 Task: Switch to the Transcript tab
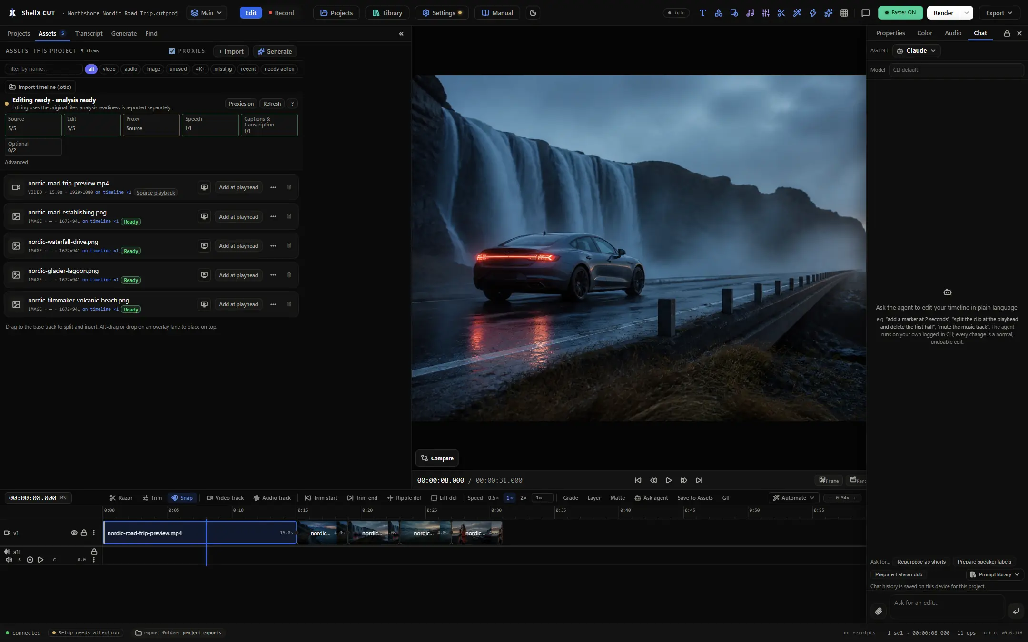(89, 33)
